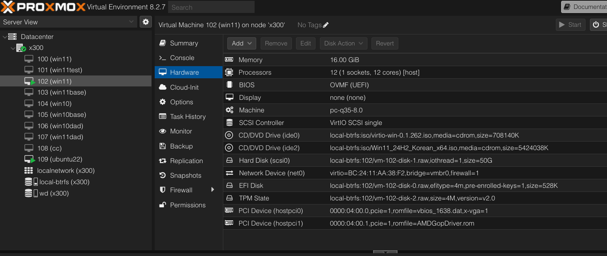The width and height of the screenshot is (607, 256).
Task: Collapse the x300 node in the tree
Action: (13, 48)
